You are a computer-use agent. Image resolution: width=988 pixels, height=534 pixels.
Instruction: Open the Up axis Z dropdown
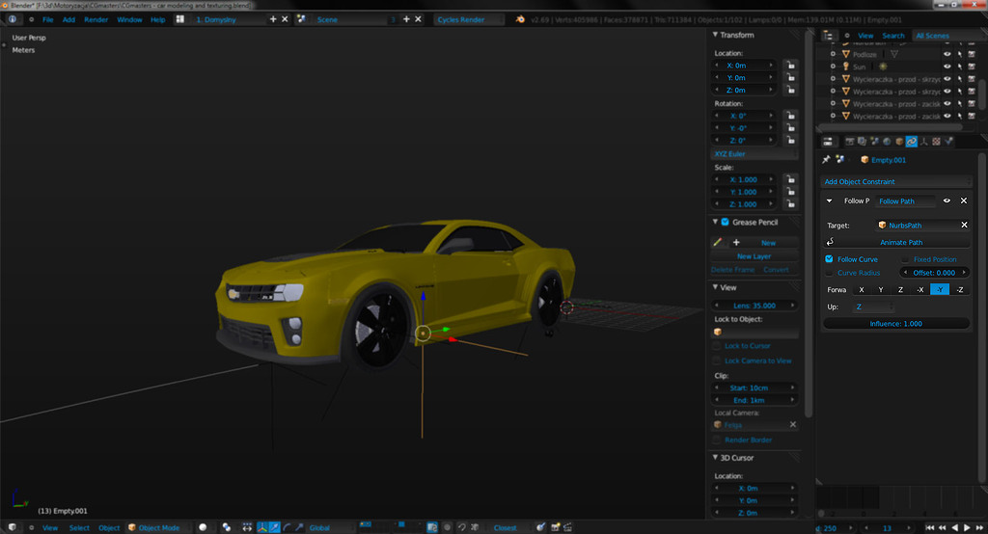[873, 307]
